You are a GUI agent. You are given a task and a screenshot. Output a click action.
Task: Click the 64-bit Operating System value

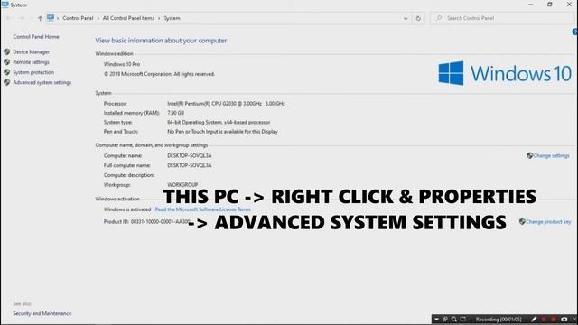point(219,122)
